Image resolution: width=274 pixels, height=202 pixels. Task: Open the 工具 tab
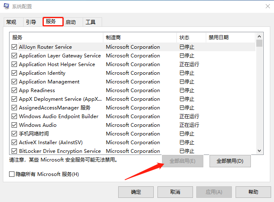(91, 22)
